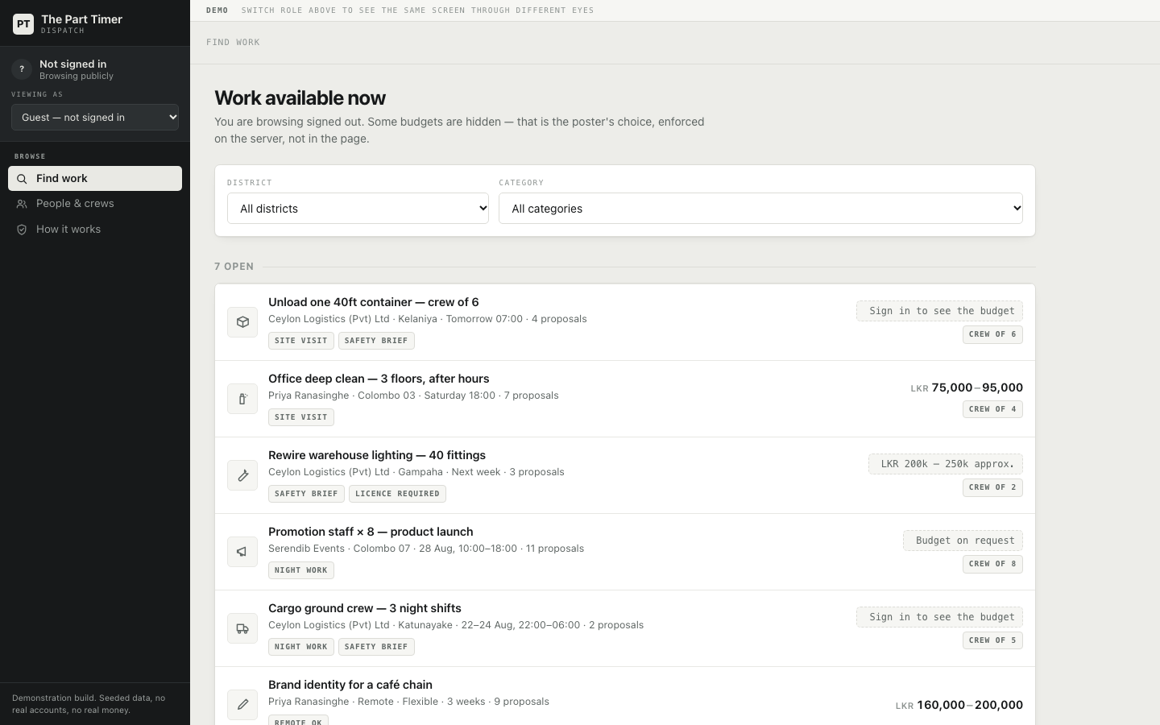Click SAFETY BRIEF tag on Cargo ground crew

pyautogui.click(x=376, y=647)
